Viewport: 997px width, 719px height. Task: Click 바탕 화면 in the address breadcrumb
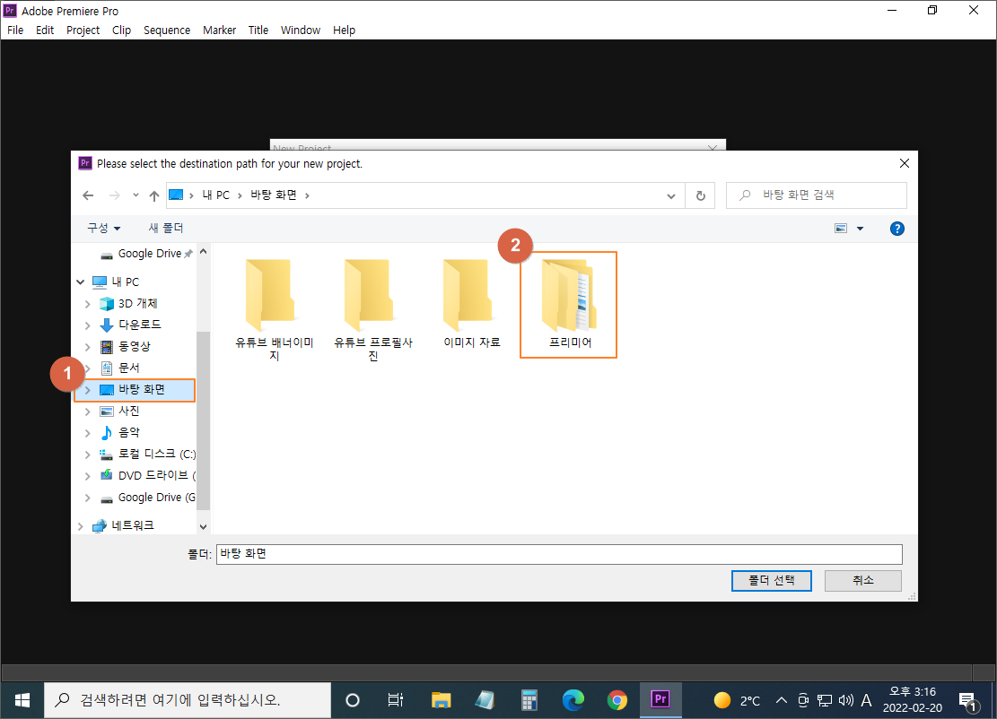click(x=274, y=195)
